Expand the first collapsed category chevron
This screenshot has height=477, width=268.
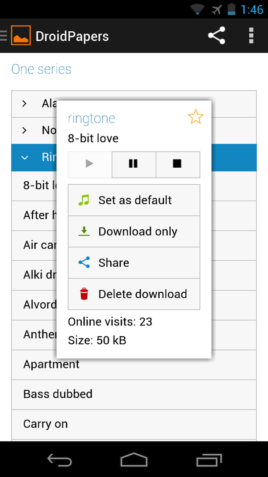(x=25, y=104)
